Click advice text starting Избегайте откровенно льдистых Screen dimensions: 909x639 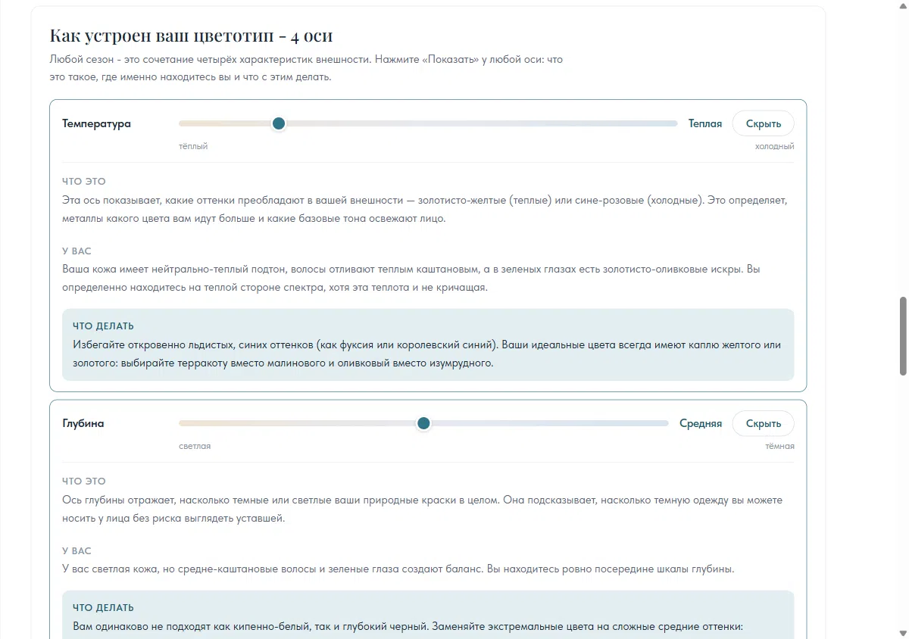point(426,354)
